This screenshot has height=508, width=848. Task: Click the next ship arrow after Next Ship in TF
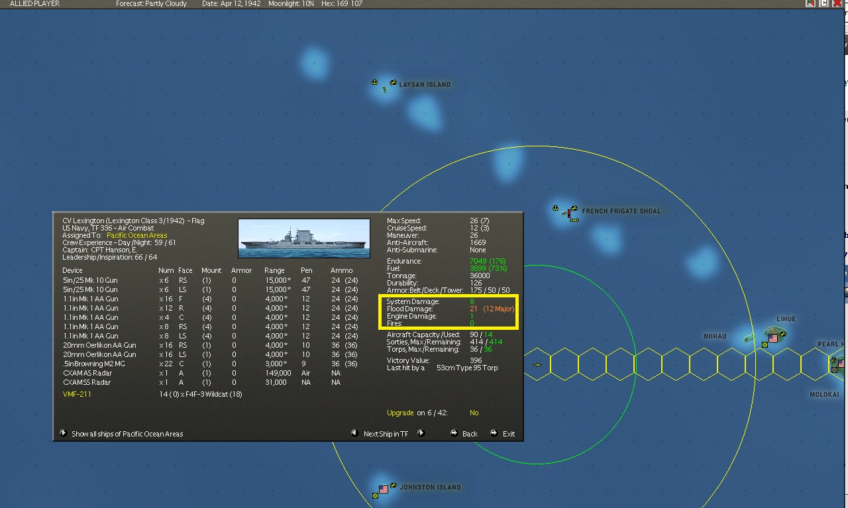point(421,433)
